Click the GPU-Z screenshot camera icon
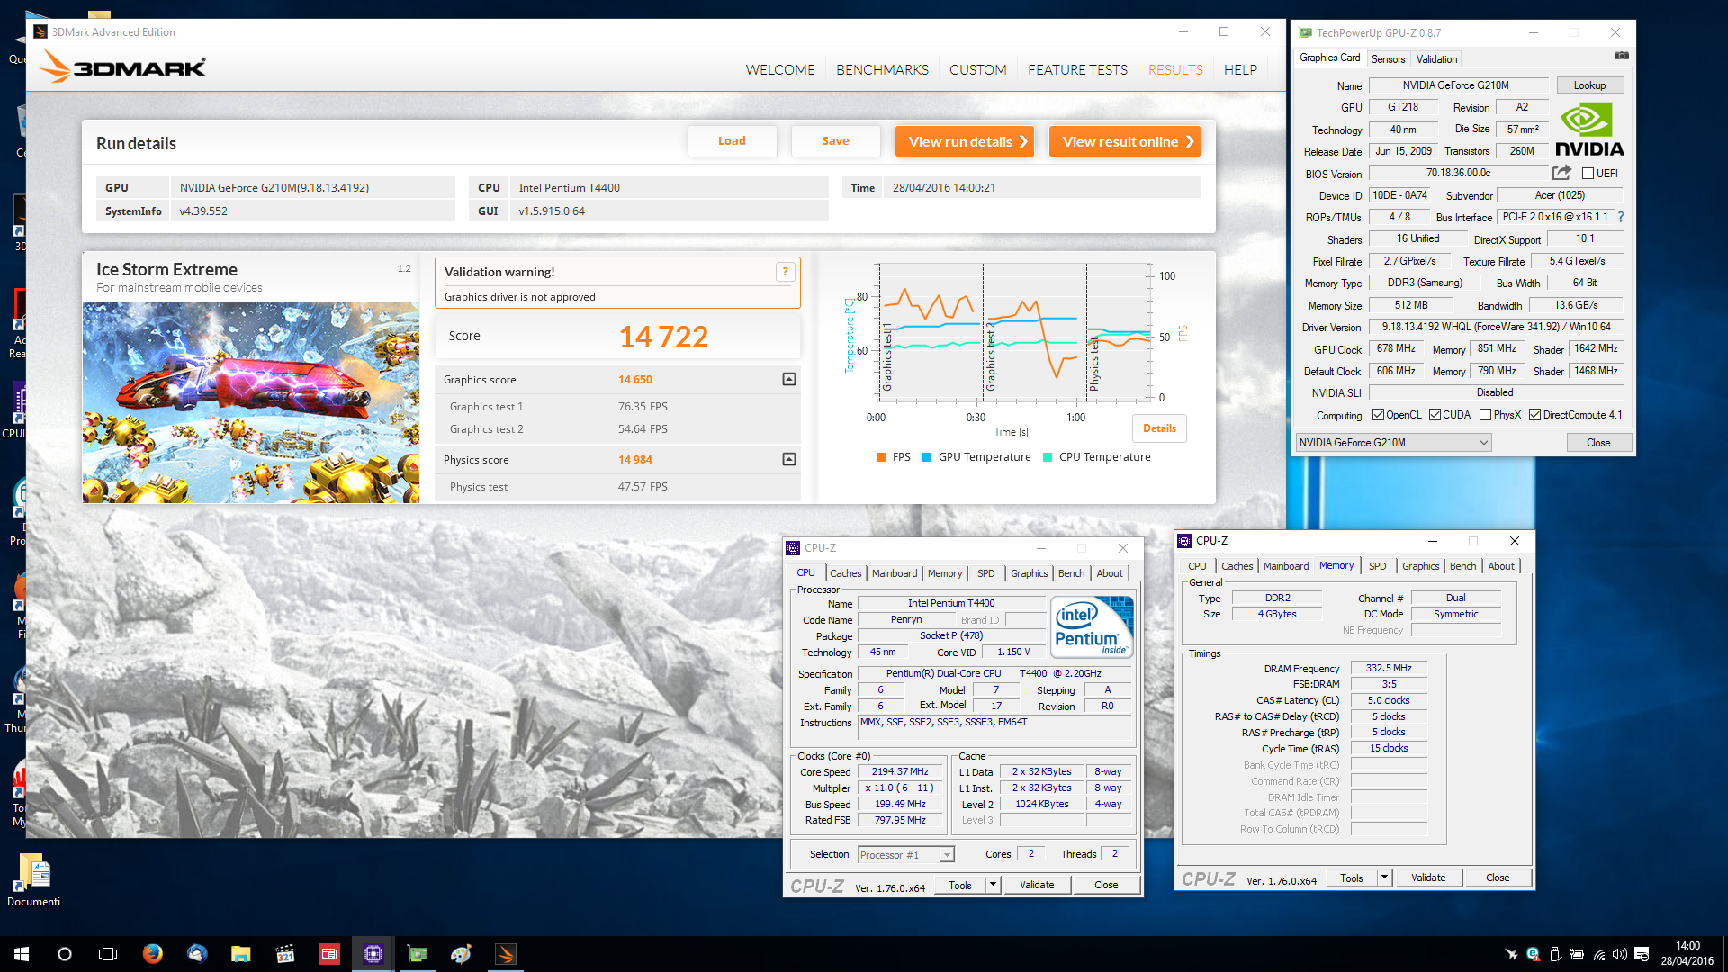1728x972 pixels. coord(1621,56)
